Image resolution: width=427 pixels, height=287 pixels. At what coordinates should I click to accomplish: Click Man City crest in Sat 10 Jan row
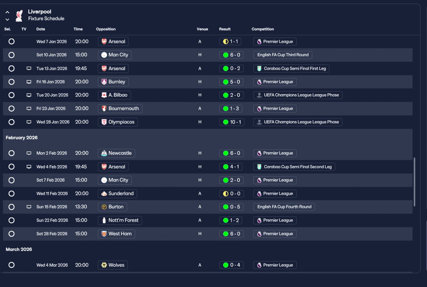[104, 55]
